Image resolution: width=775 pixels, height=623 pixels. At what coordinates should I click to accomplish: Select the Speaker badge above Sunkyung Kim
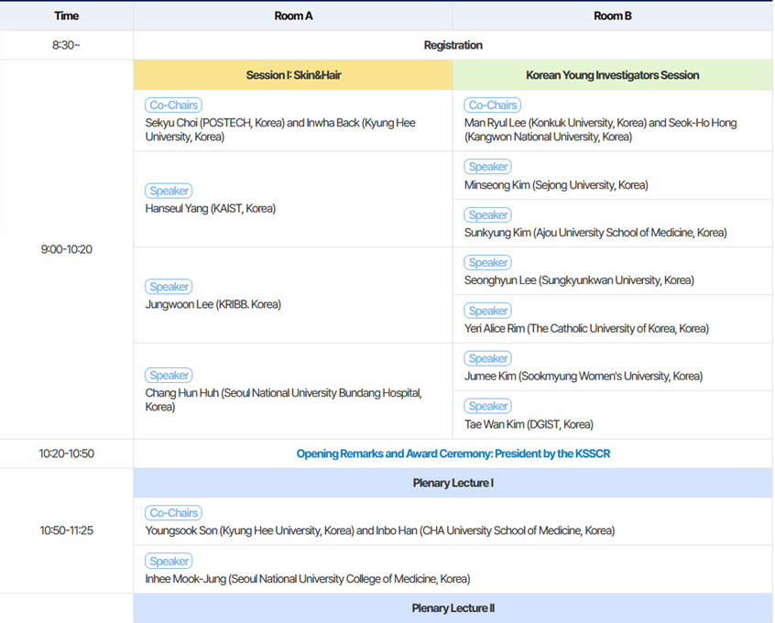(x=487, y=215)
